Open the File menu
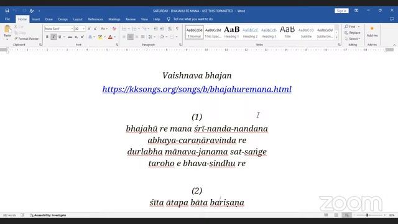 (x=7, y=19)
